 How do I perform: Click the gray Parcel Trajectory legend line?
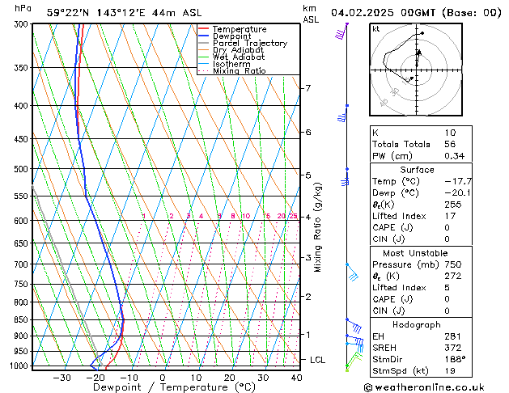[x=203, y=43]
